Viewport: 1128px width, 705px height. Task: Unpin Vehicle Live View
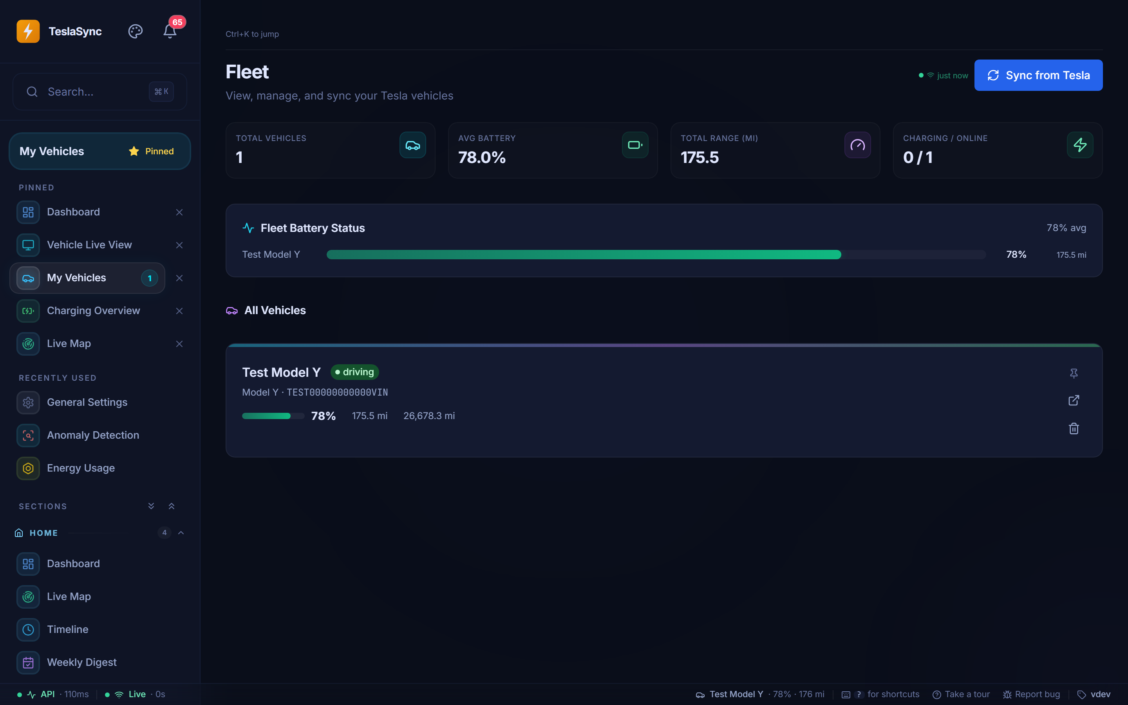point(179,245)
